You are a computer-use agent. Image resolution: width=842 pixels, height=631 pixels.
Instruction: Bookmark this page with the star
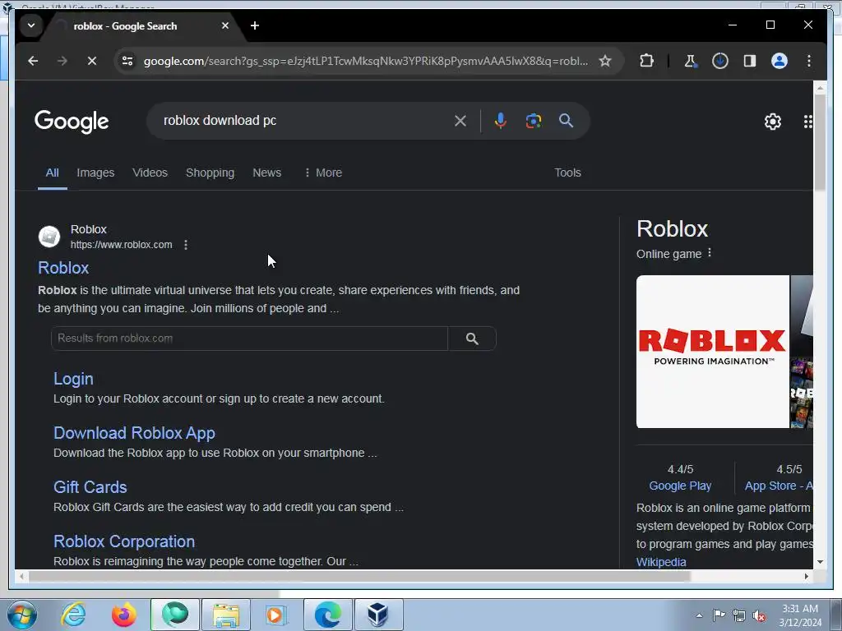605,61
